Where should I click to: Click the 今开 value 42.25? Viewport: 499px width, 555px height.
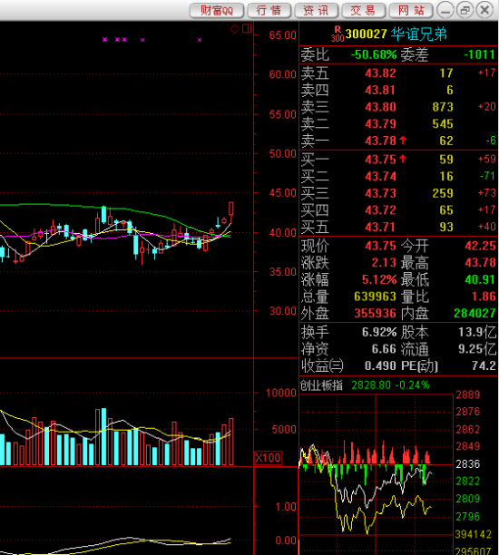(x=480, y=246)
